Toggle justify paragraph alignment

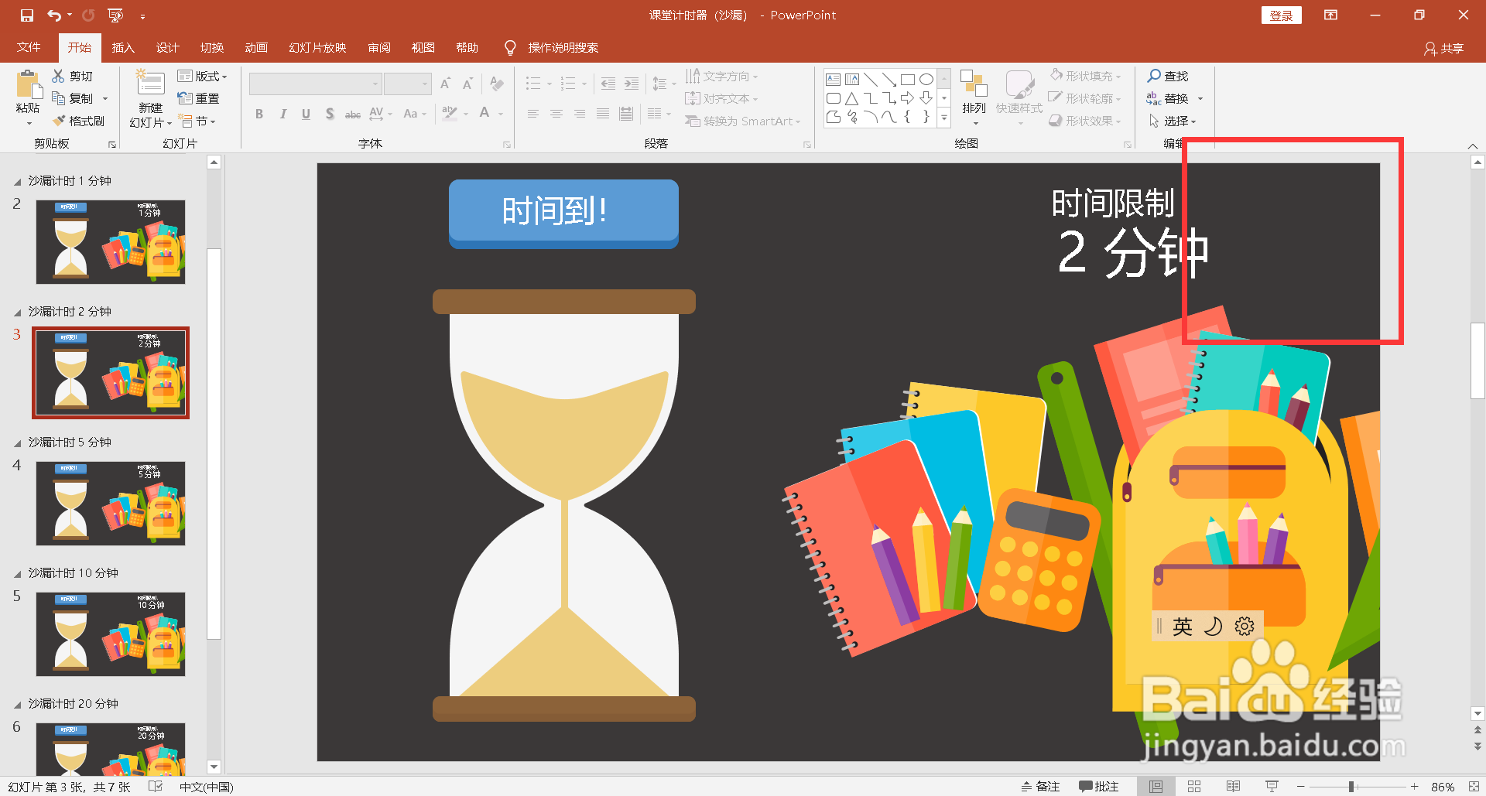click(x=603, y=114)
